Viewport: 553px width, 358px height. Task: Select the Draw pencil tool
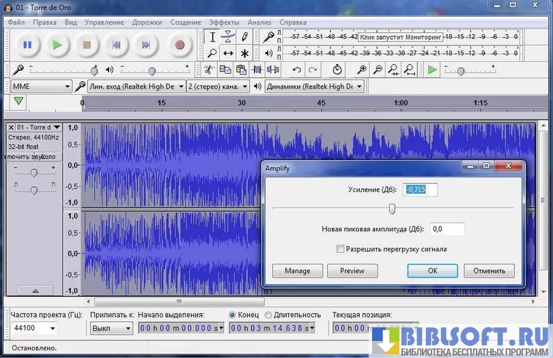click(244, 37)
